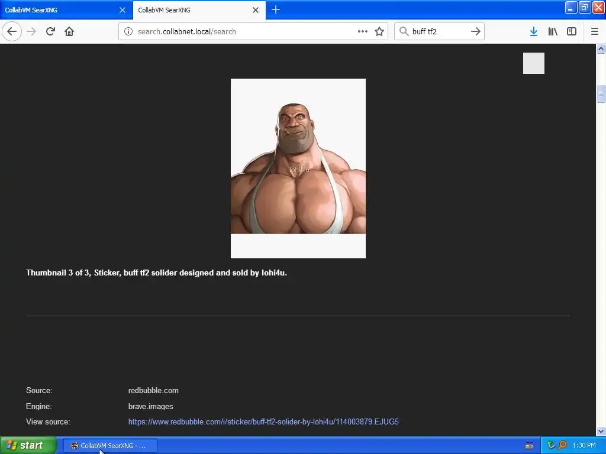Minimize the browser window
Image resolution: width=606 pixels, height=454 pixels.
tap(571, 7)
